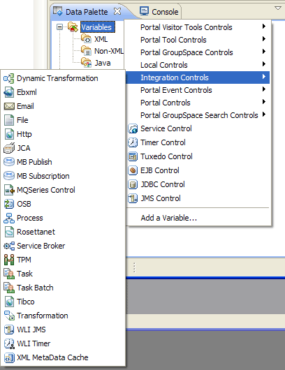The image size is (285, 370).
Task: Open the Integration Controls menu entry
Action: click(x=198, y=77)
